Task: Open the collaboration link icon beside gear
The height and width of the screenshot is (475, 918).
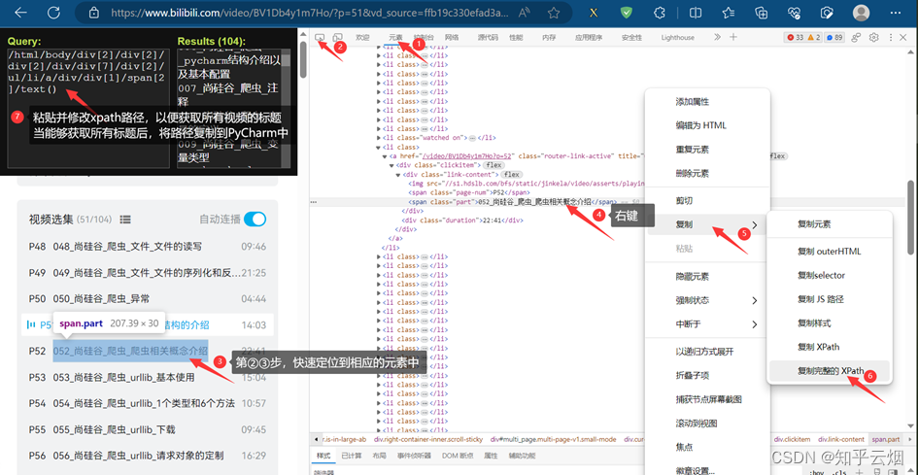Action: 856,37
